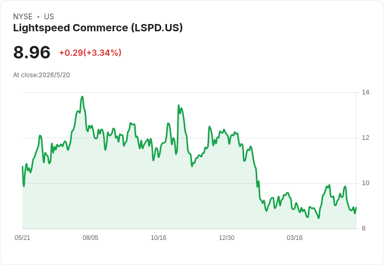
Task: Click the 8 y-axis price label
Action: [x=364, y=228]
